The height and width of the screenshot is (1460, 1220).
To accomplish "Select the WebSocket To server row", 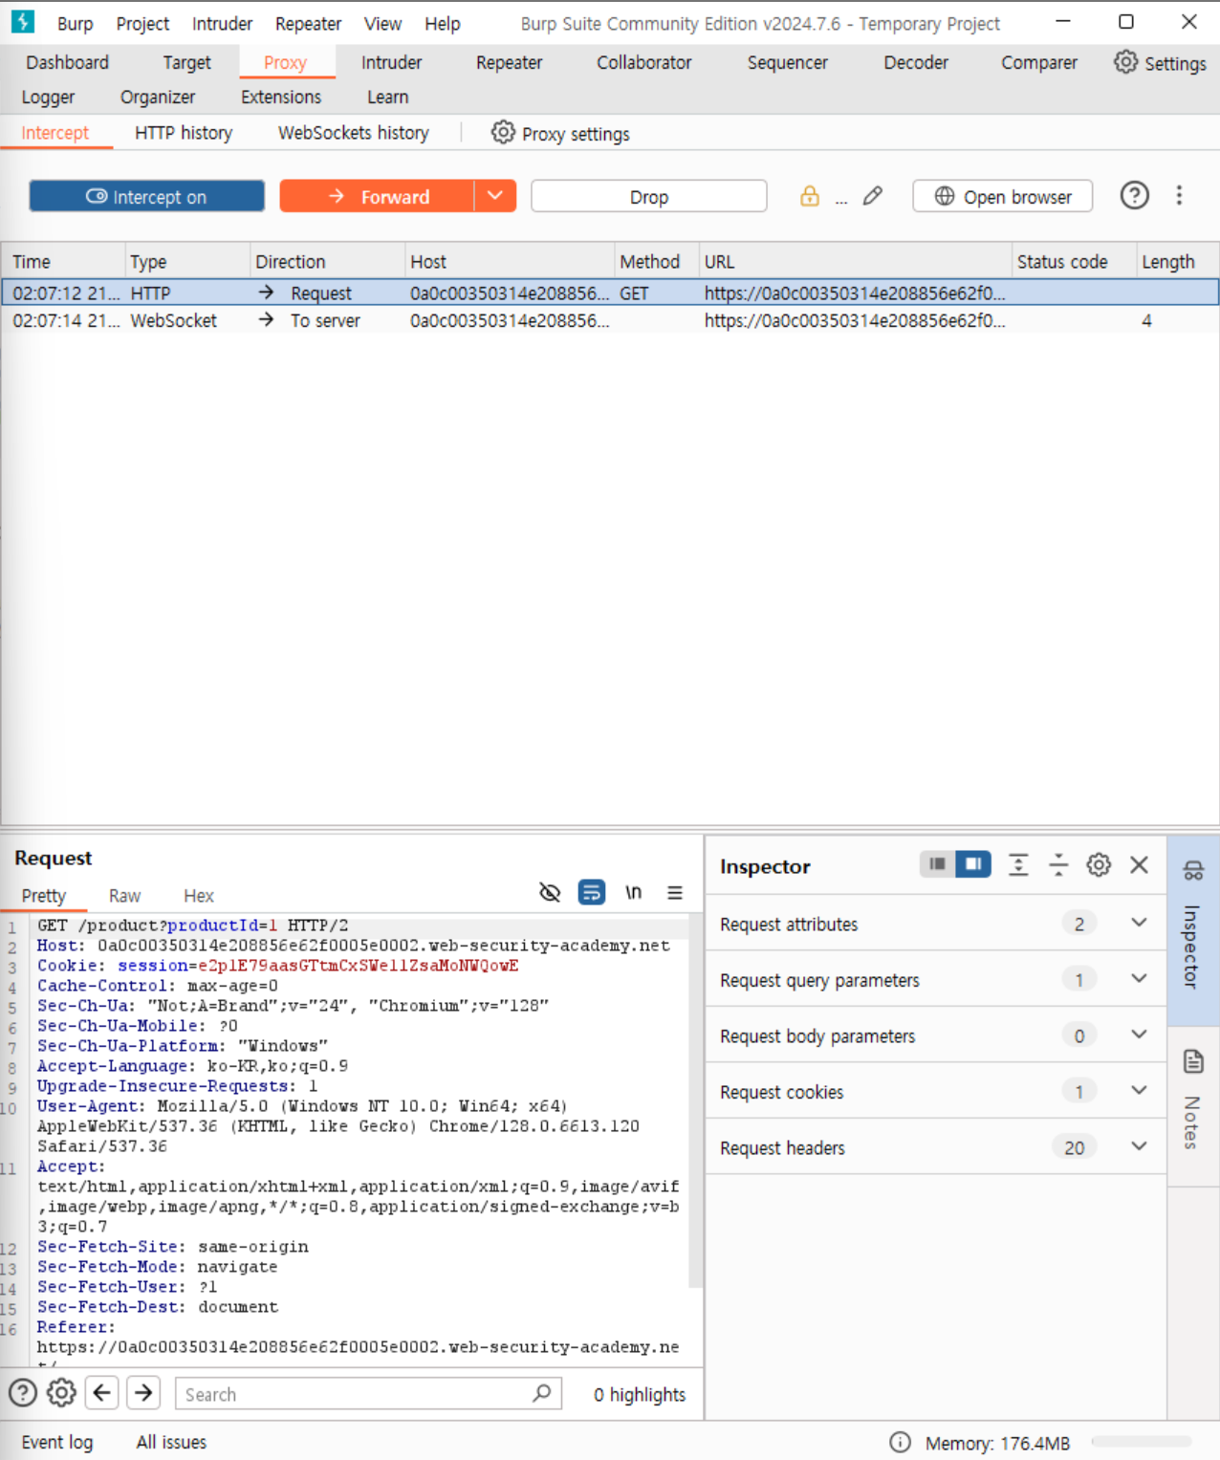I will point(610,320).
